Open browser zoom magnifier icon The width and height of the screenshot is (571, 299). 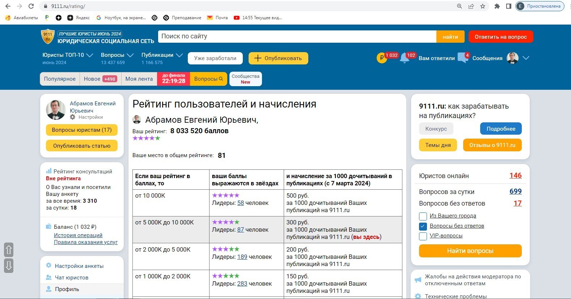(x=460, y=6)
